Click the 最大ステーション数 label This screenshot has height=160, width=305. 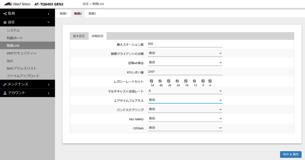[x=130, y=45]
